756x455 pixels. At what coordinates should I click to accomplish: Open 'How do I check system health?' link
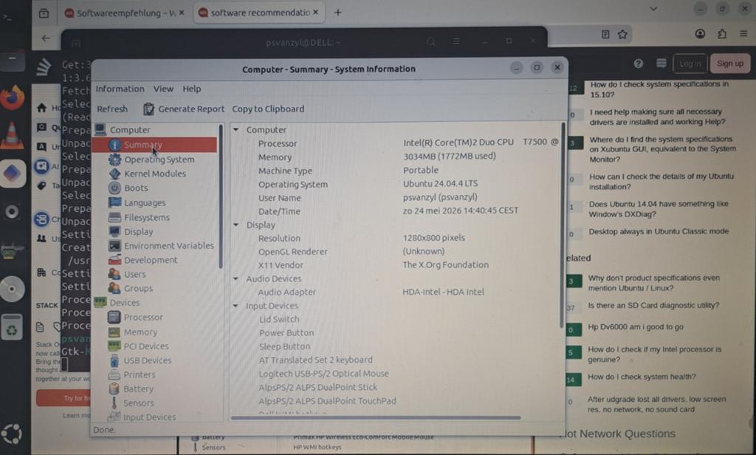642,377
